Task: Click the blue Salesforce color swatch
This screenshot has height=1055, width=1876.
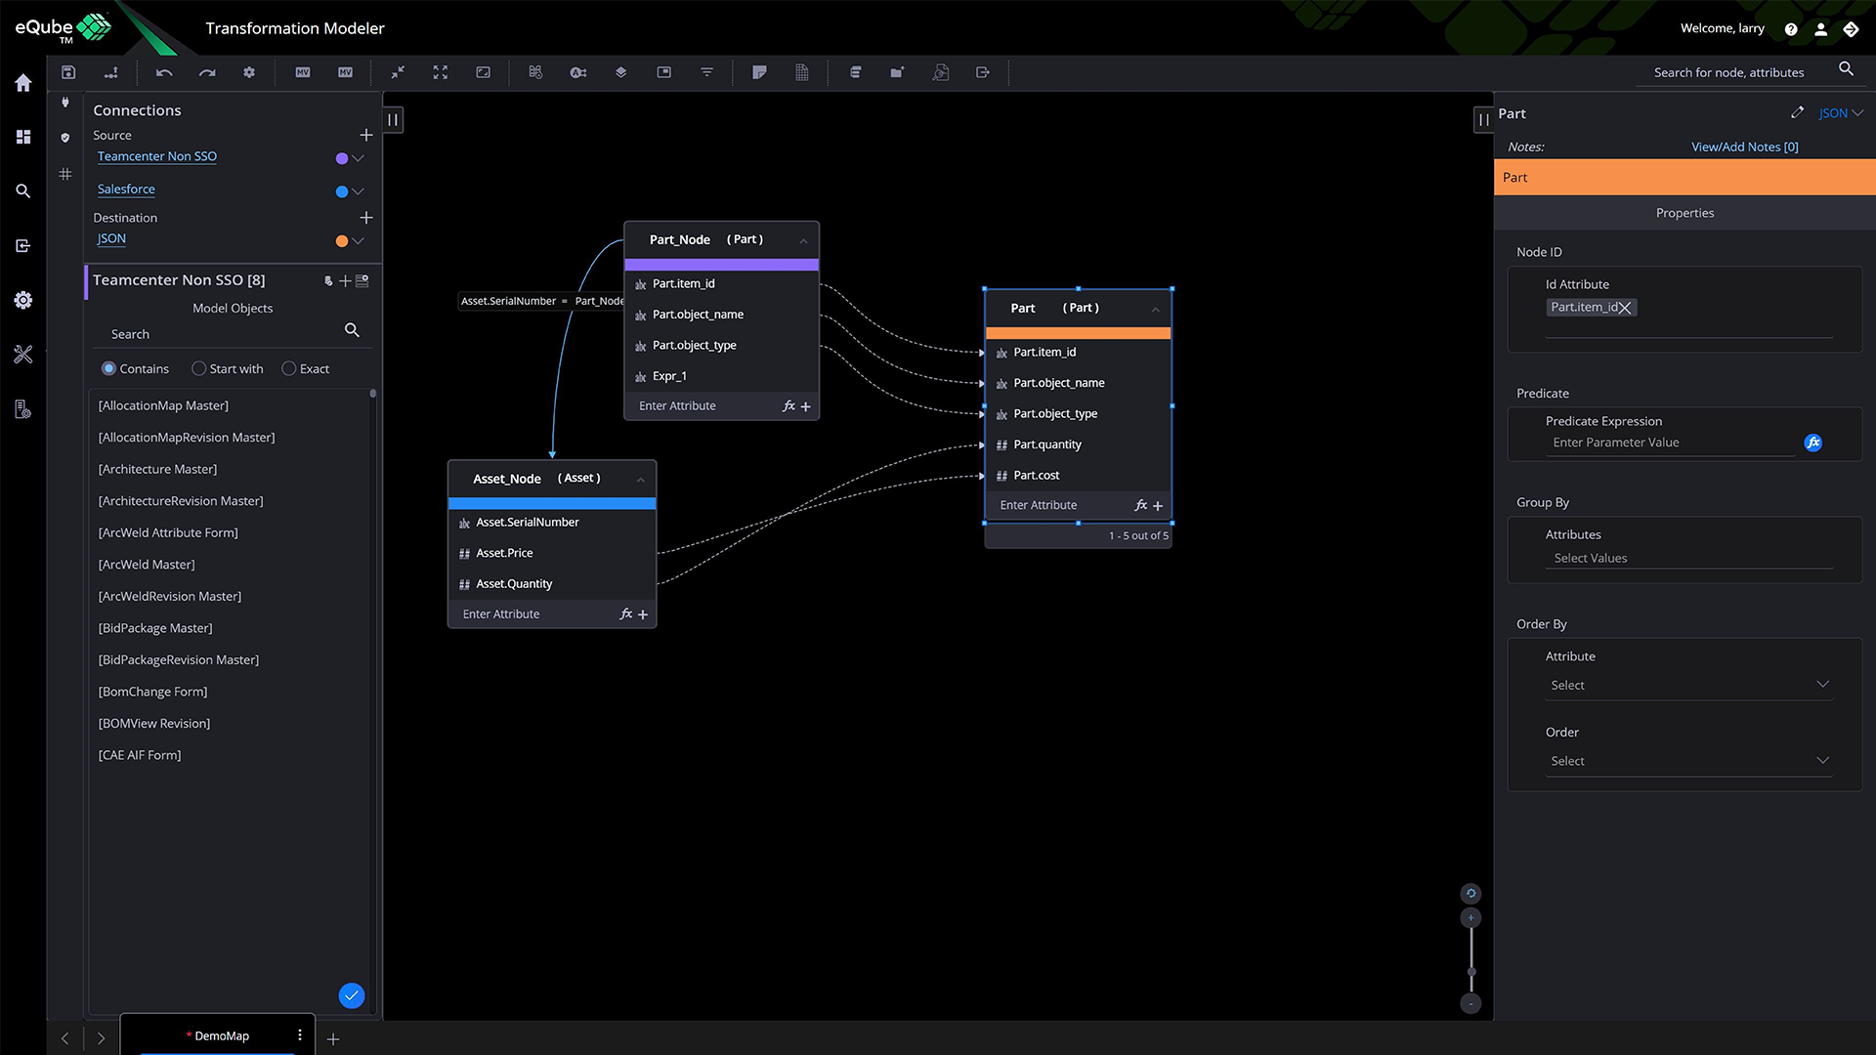Action: coord(342,191)
